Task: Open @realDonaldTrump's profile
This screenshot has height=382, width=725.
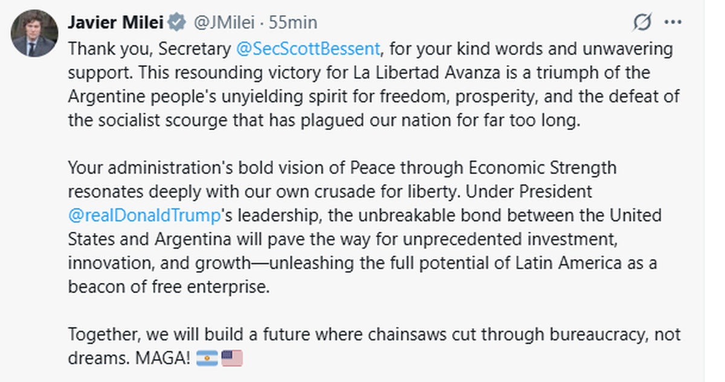Action: (x=145, y=215)
